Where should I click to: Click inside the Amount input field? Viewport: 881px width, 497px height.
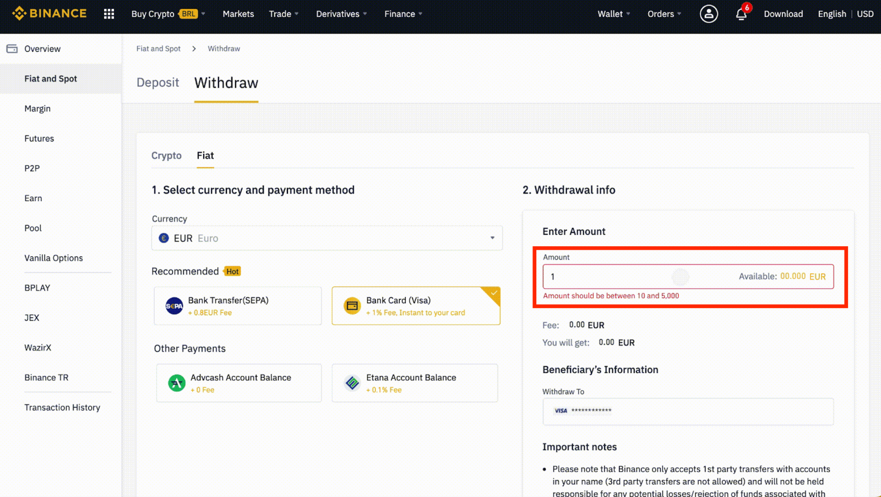(x=606, y=277)
